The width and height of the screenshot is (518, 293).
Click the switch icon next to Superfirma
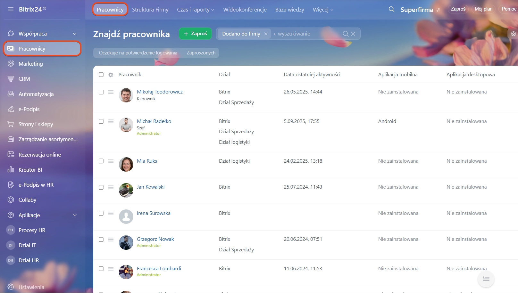pyautogui.click(x=438, y=10)
